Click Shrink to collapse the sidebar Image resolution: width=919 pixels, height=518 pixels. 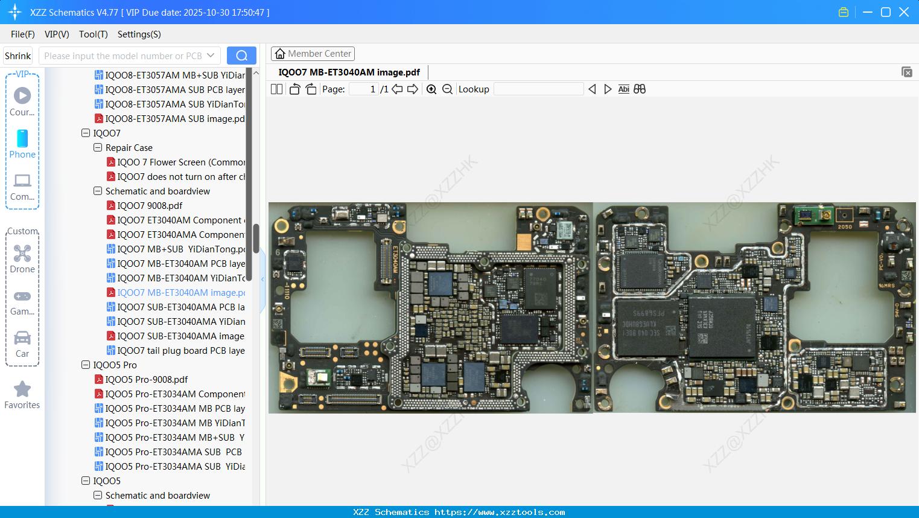click(x=17, y=55)
